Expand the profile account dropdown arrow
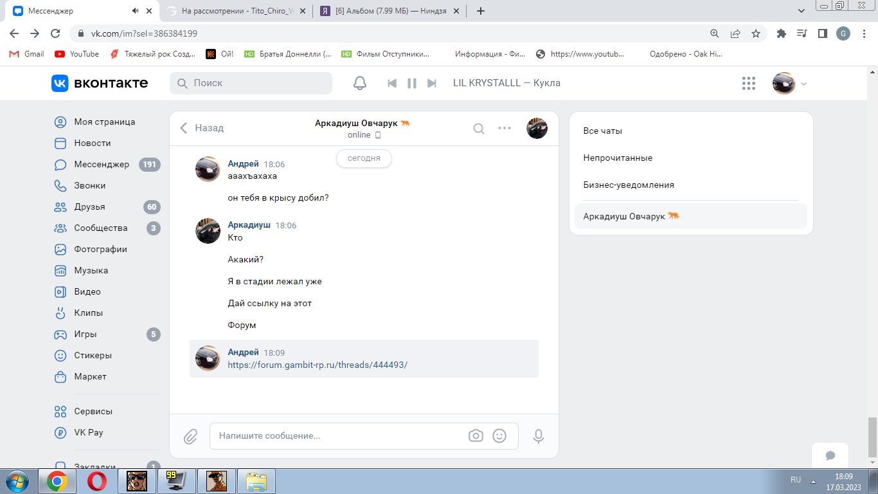Screen dimensions: 878x494 pyautogui.click(x=803, y=84)
